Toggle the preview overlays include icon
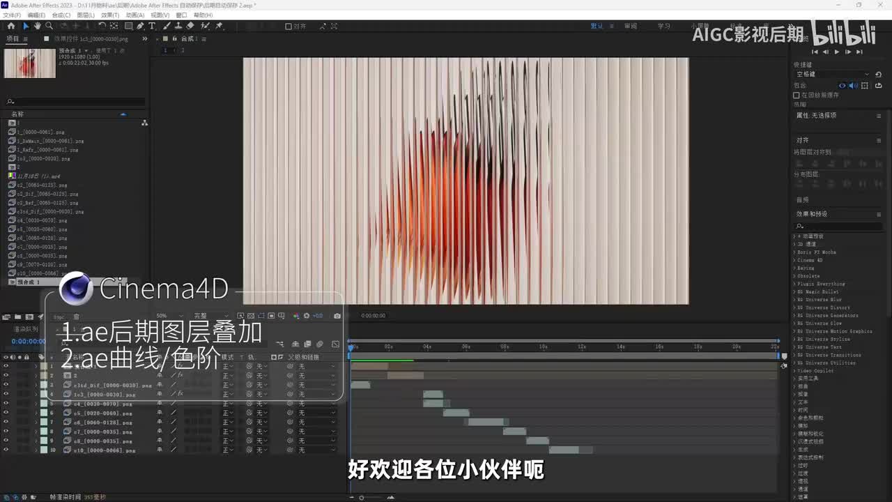892x502 pixels. pos(865,86)
